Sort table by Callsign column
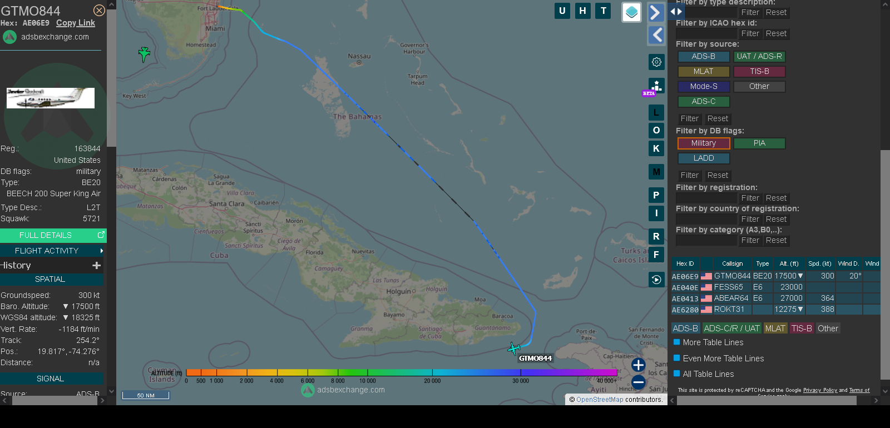 (733, 264)
